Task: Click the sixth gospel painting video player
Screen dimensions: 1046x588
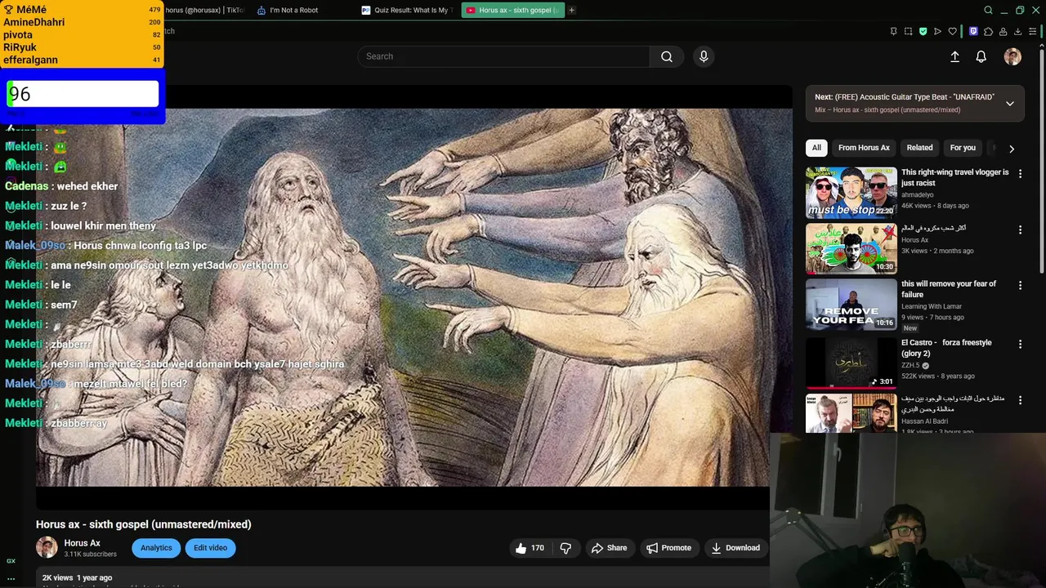Action: point(413,297)
